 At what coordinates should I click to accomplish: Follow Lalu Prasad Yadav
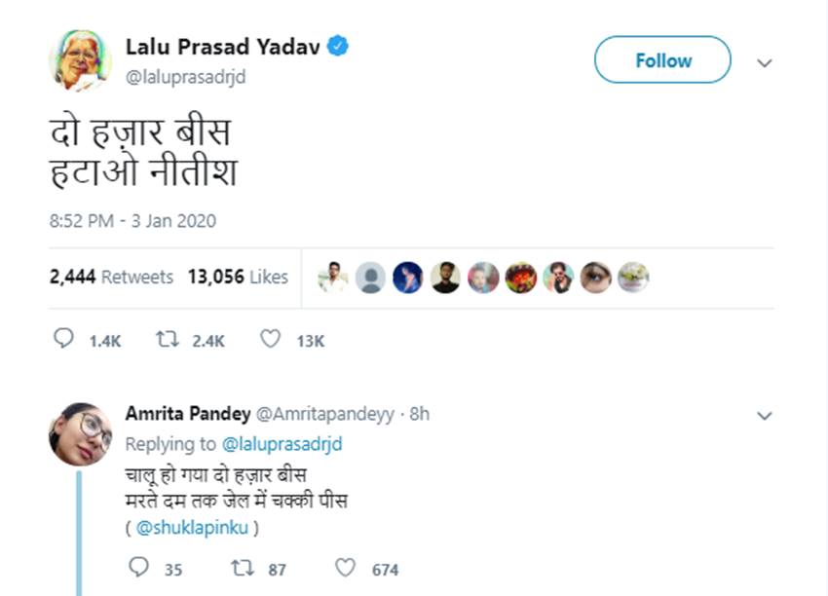pos(662,60)
